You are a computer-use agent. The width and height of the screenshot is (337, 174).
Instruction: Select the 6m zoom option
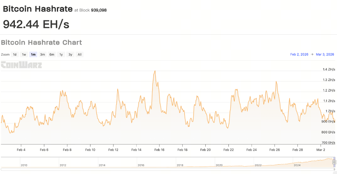tap(52, 54)
